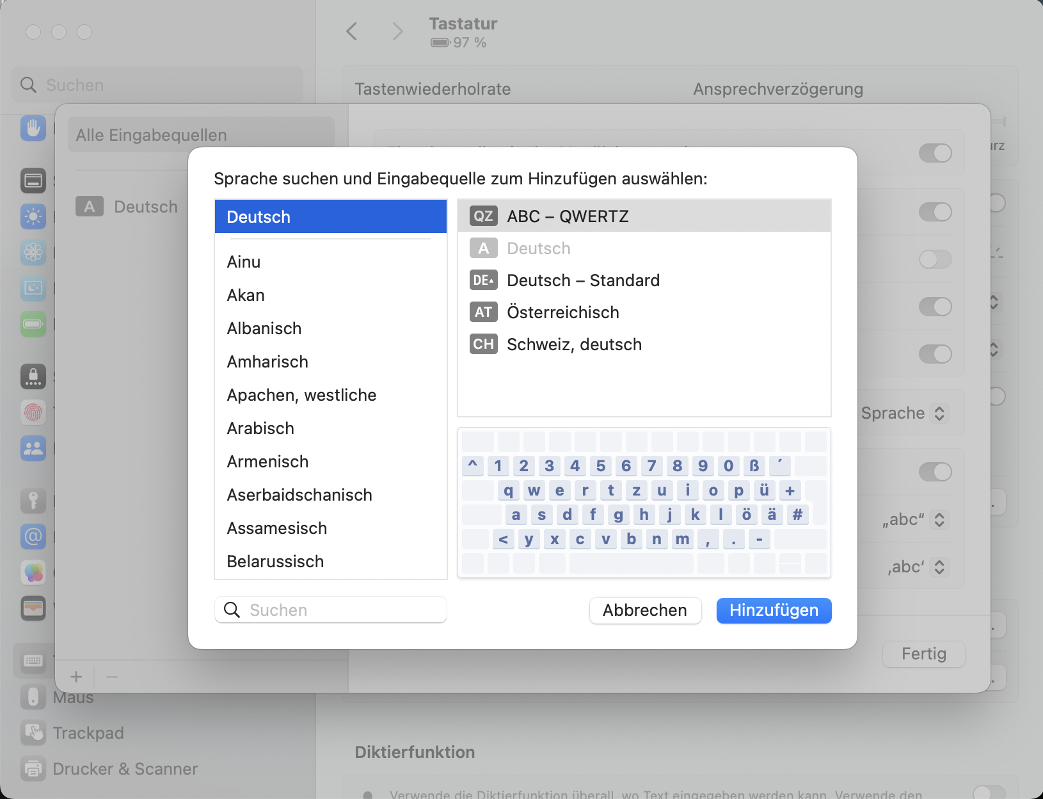
Task: Open Passwörter via the key icon in sidebar
Action: coord(33,501)
